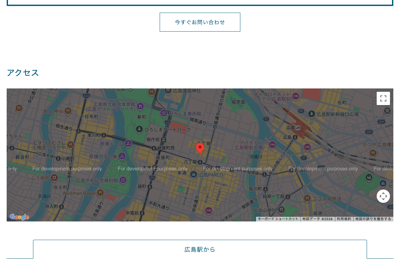The width and height of the screenshot is (400, 266).
Task: Click the landmark icon at 原爆の子の像
Action: [x=122, y=156]
